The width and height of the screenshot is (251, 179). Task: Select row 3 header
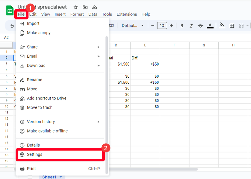click(7, 64)
